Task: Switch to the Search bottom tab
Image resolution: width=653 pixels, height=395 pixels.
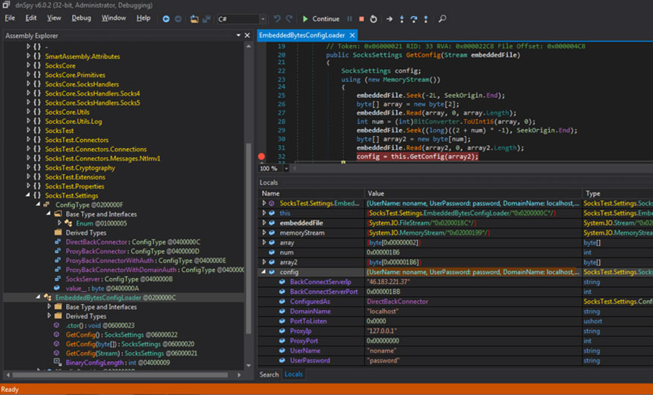Action: (269, 374)
